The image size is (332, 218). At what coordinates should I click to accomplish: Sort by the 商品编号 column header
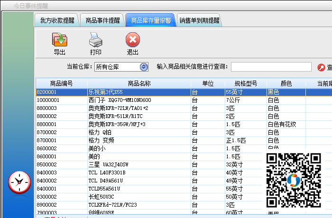[61, 83]
